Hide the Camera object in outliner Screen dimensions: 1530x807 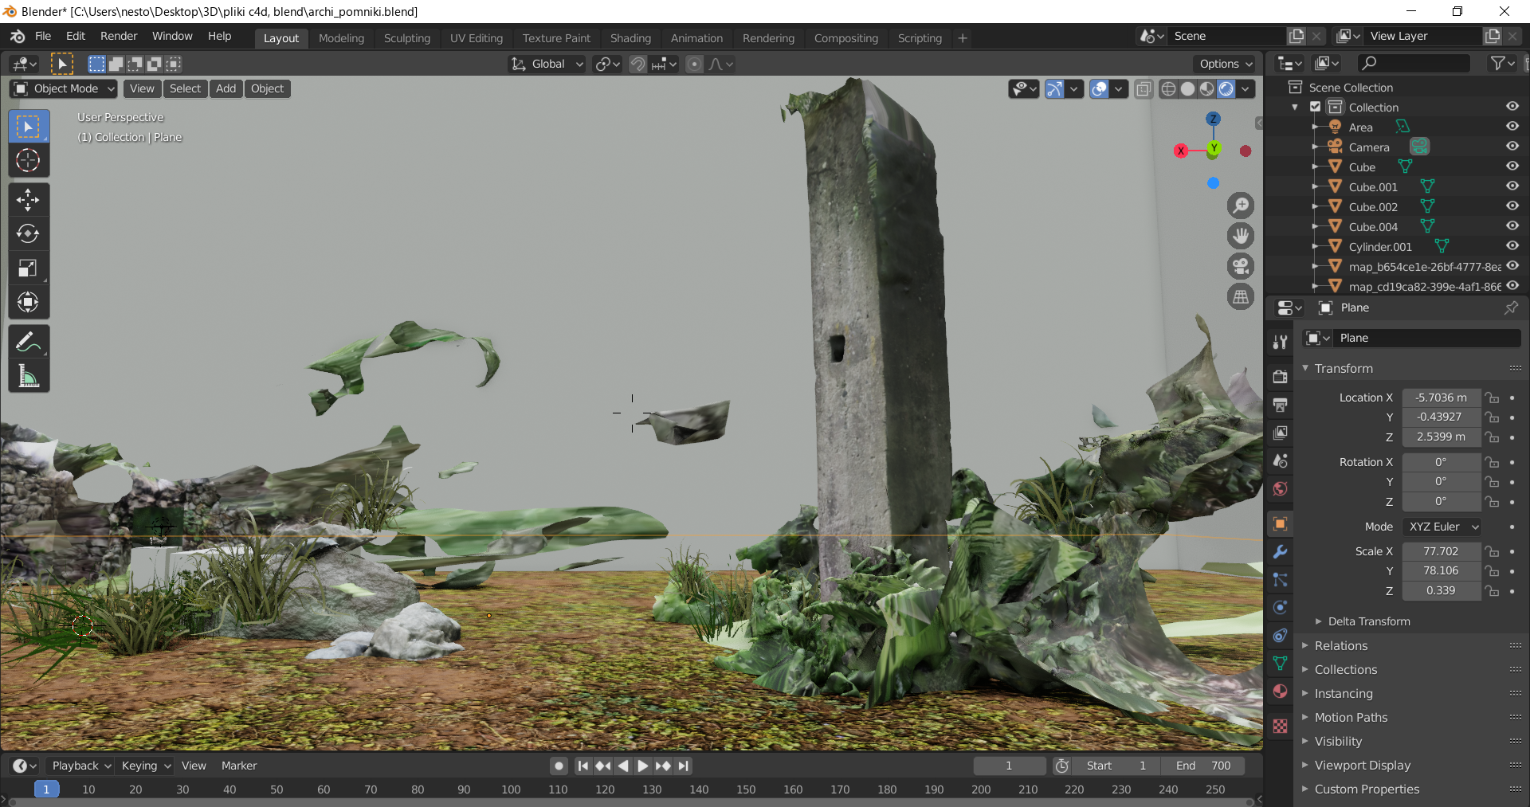pyautogui.click(x=1512, y=147)
